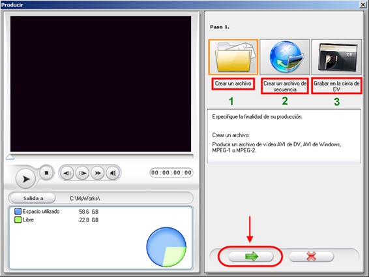Cancel with the red X button
369x277 pixels.
click(311, 256)
